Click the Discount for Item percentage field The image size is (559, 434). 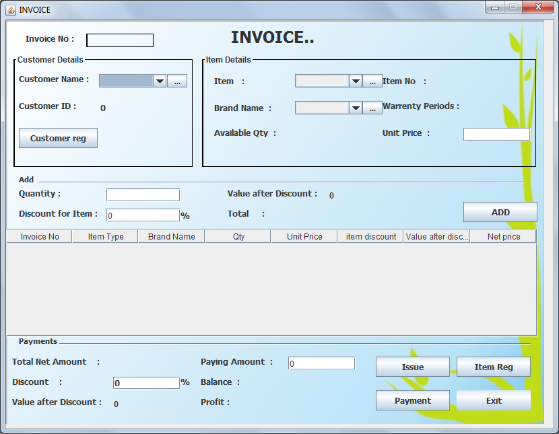point(142,215)
